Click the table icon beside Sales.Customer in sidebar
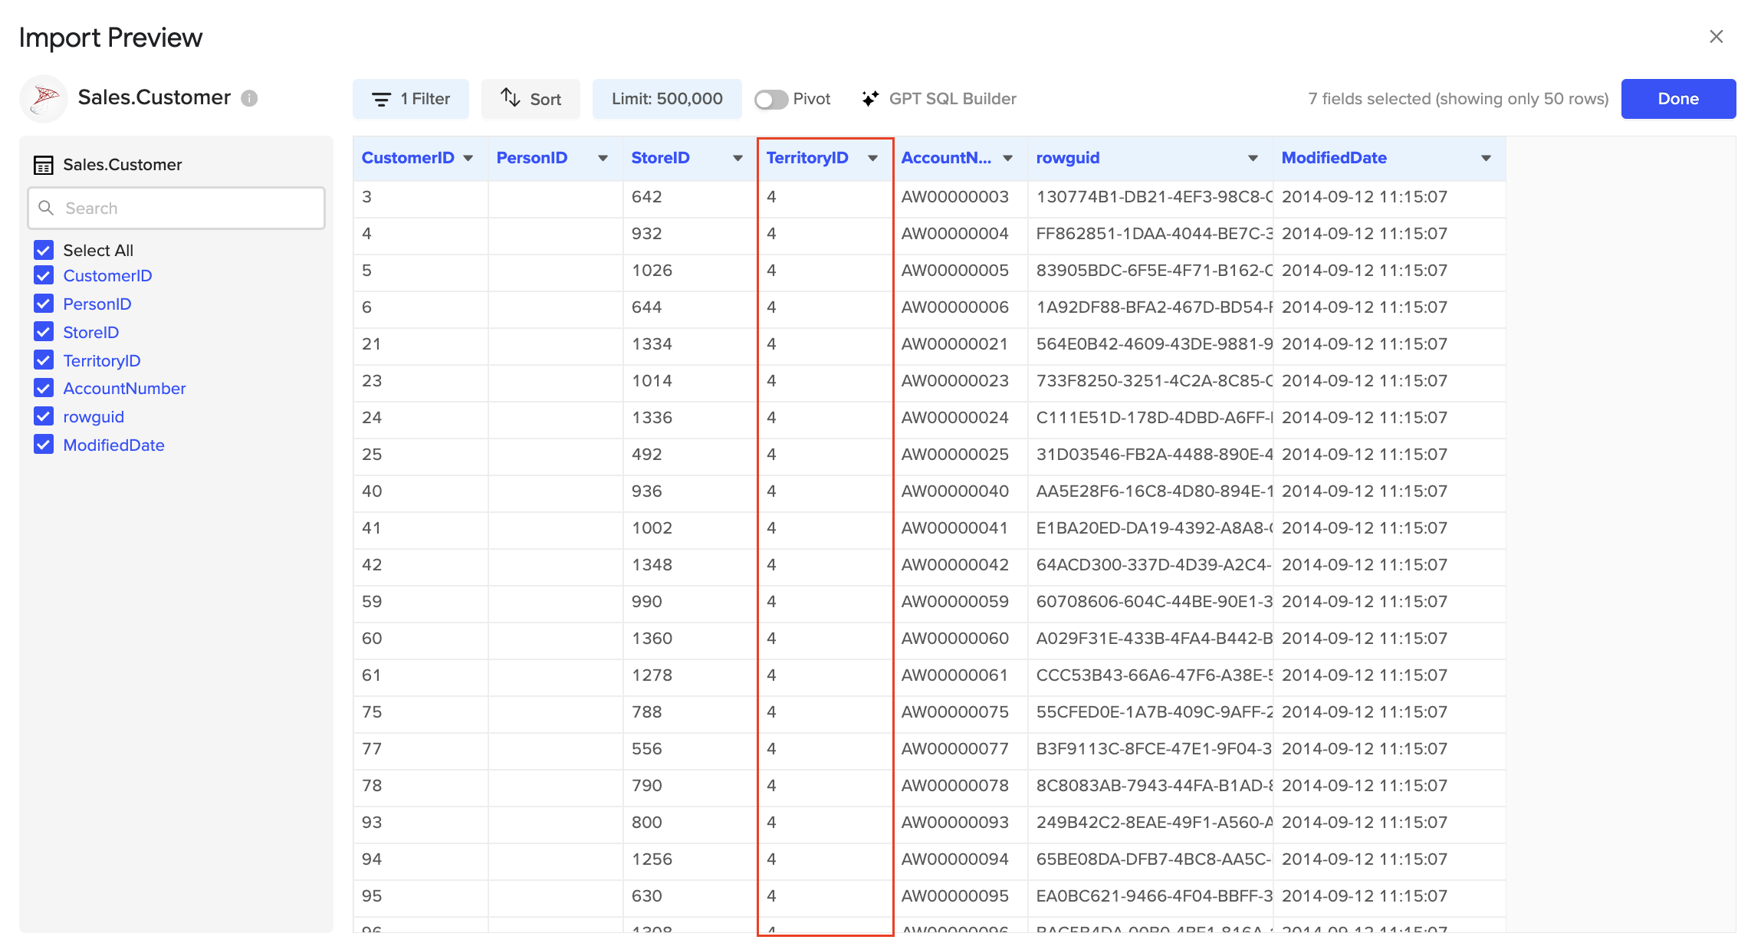 (x=44, y=164)
